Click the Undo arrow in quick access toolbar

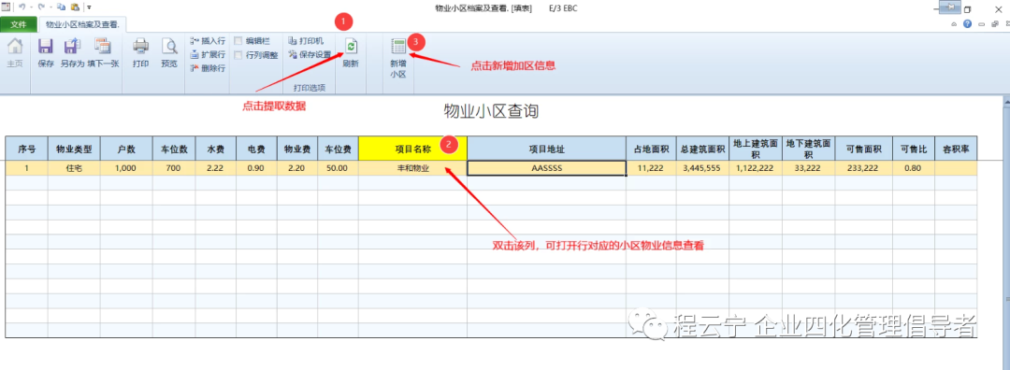point(22,7)
